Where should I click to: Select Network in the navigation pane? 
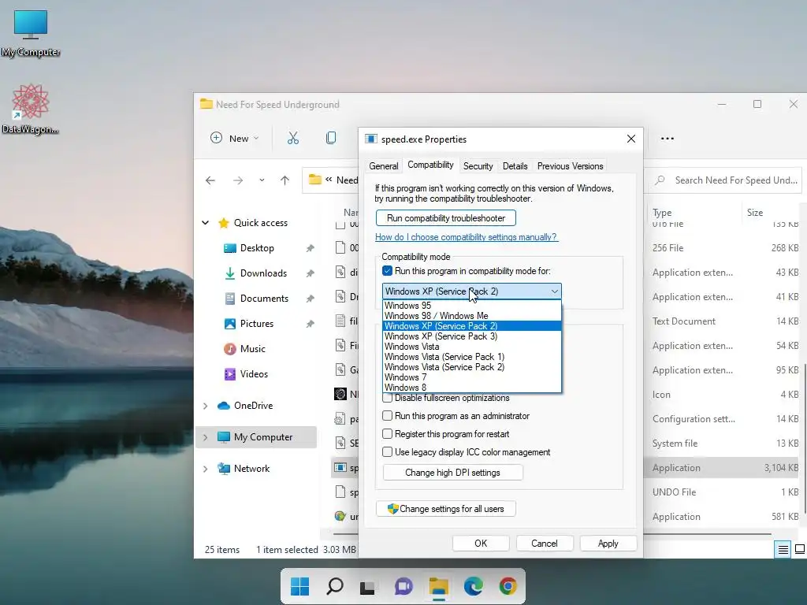click(x=251, y=469)
